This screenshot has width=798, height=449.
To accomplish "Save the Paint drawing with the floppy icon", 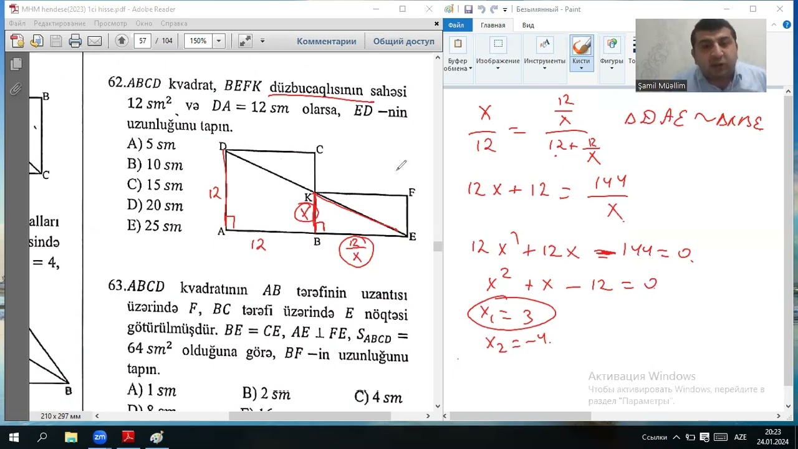I will [468, 9].
